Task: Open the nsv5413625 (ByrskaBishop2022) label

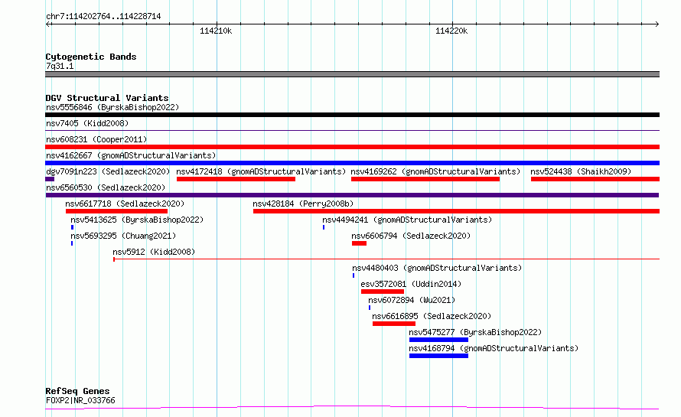Action: [137, 220]
